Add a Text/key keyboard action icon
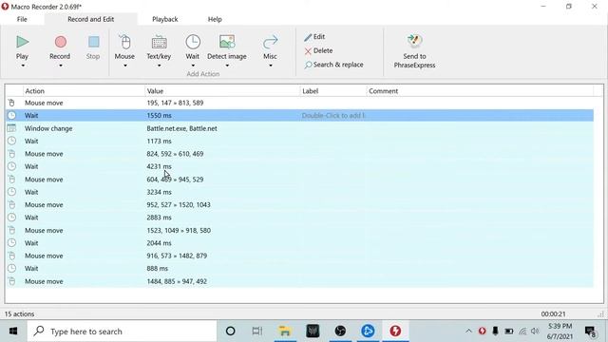The width and height of the screenshot is (608, 342). click(x=159, y=42)
